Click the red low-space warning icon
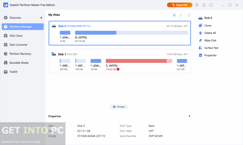 point(118,69)
